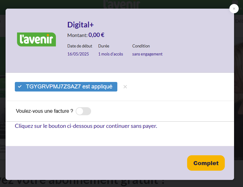Click the 'continuer sans payer' instruction text
Screen dimensions: 243x187
click(x=86, y=126)
